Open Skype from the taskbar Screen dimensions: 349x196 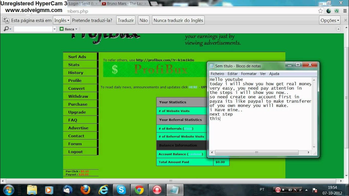[x=121, y=190]
